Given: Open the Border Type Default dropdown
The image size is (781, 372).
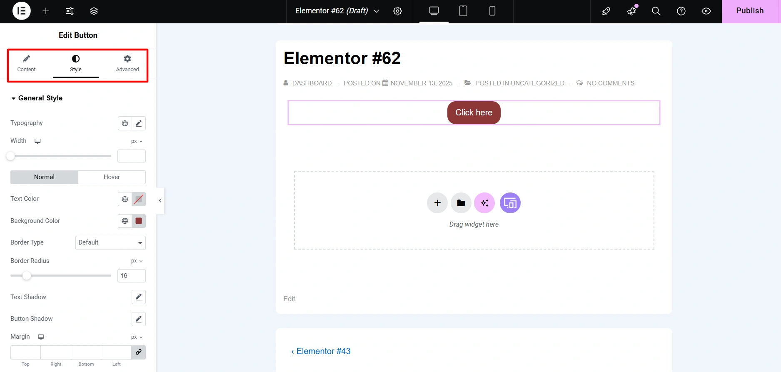Looking at the screenshot, I should pyautogui.click(x=110, y=243).
